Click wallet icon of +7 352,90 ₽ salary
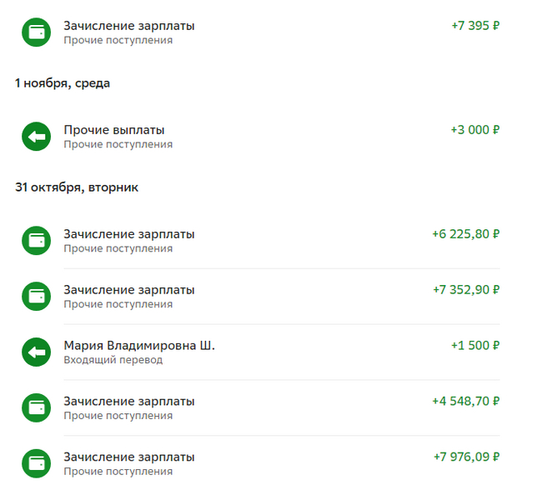 (36, 297)
